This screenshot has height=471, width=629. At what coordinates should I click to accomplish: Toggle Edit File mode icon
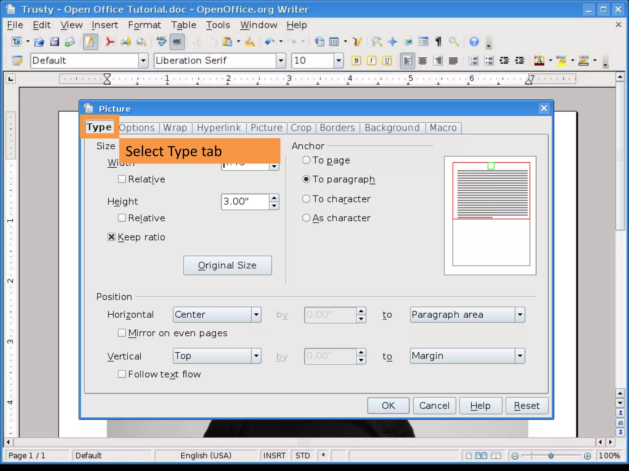pyautogui.click(x=90, y=41)
